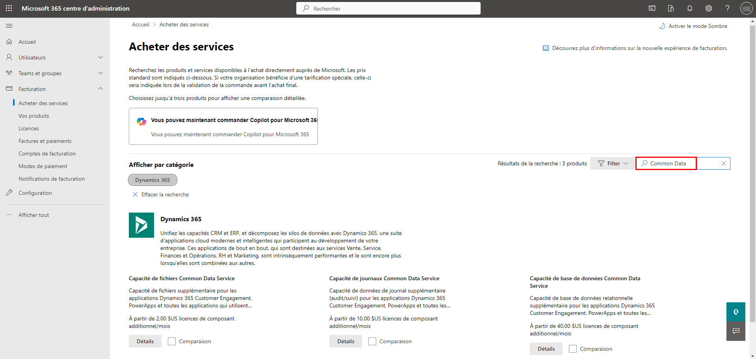Expand the Teams et groupes chevron
The width and height of the screenshot is (756, 359).
pos(100,73)
